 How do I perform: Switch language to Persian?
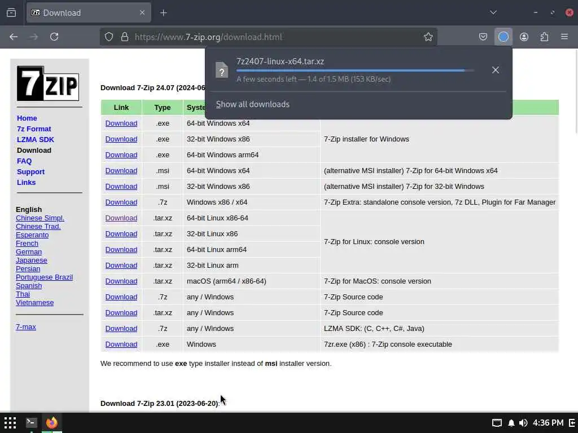pyautogui.click(x=28, y=269)
